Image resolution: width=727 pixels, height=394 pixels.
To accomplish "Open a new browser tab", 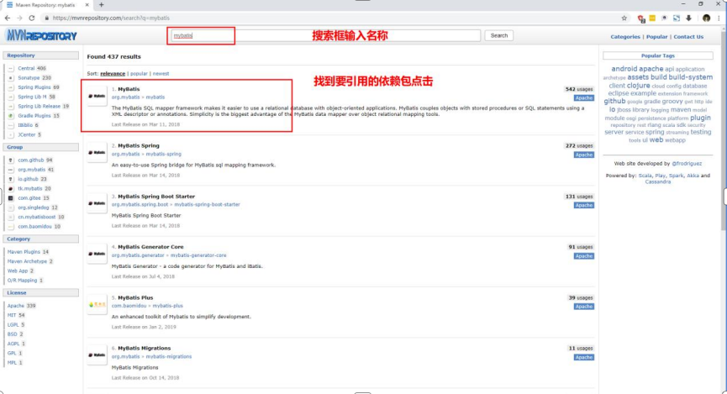I will point(101,5).
